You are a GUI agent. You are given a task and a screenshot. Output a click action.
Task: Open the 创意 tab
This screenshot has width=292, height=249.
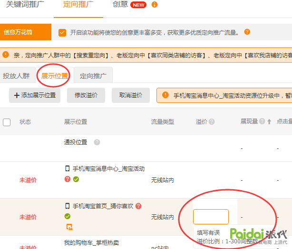(120, 4)
